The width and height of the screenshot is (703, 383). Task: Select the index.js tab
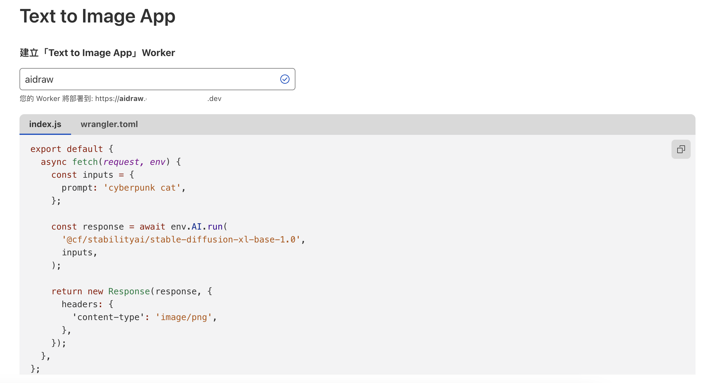coord(45,124)
